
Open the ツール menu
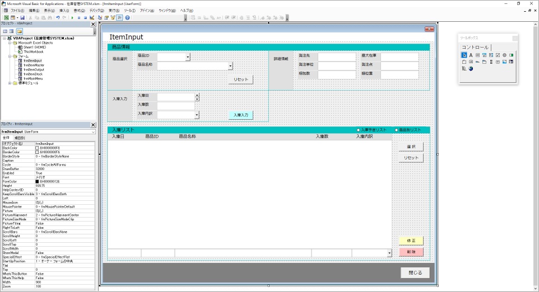coord(129,11)
